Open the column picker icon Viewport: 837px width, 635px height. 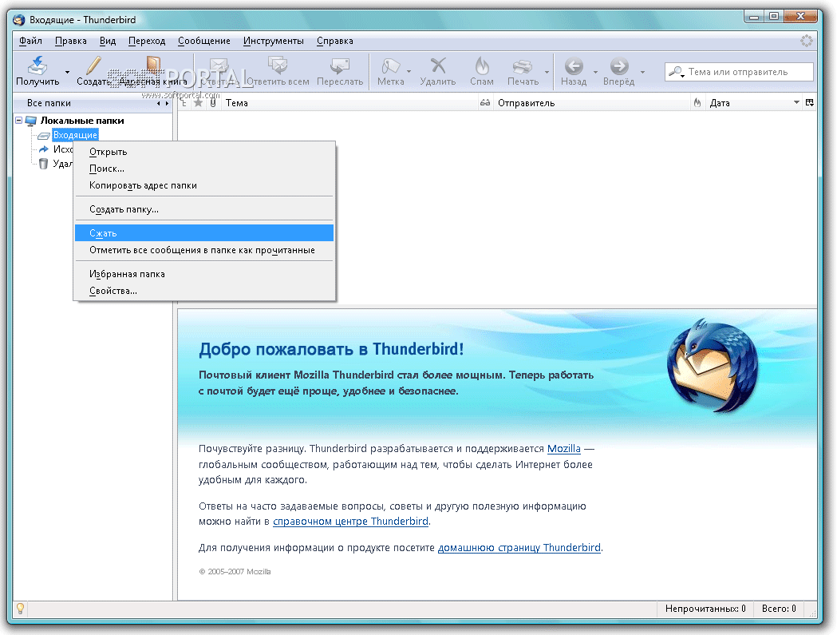point(810,102)
